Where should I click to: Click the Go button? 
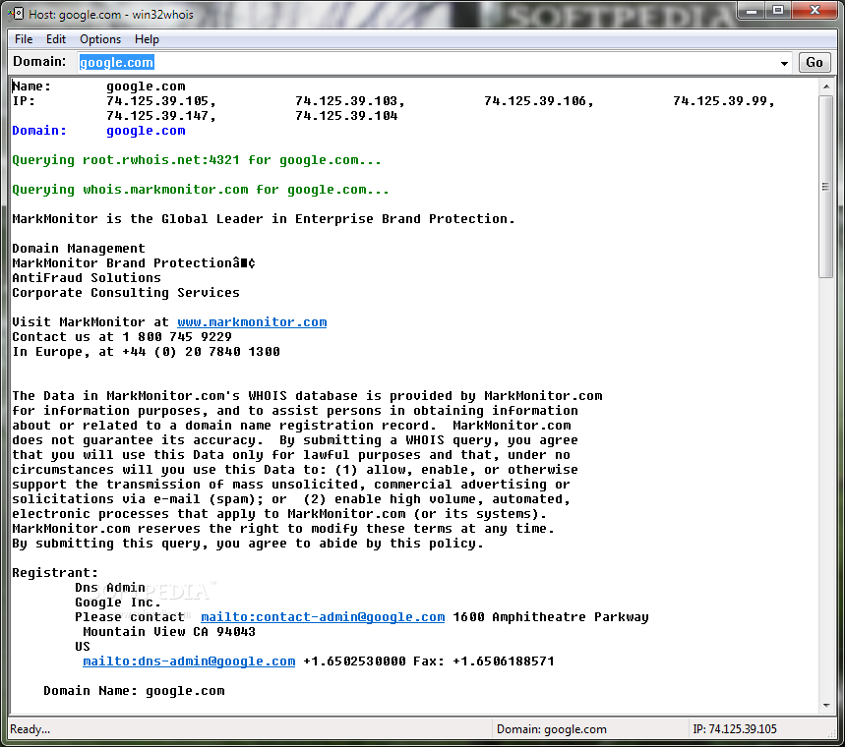coord(814,63)
